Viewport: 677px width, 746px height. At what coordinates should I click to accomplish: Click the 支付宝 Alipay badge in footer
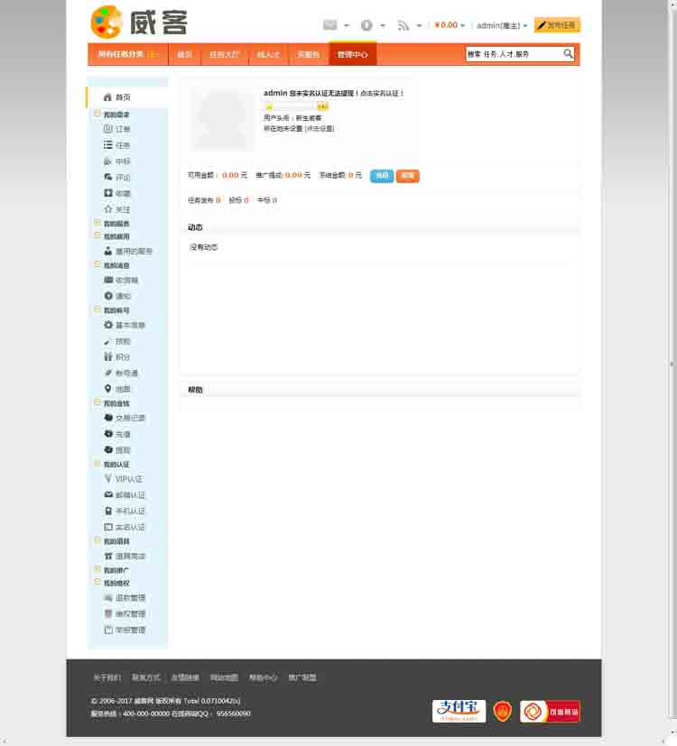(459, 711)
